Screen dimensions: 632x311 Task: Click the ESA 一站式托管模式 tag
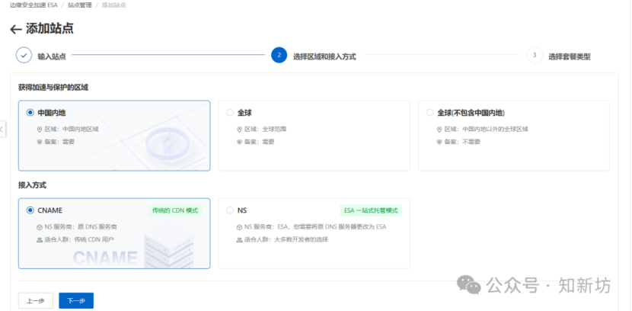371,210
